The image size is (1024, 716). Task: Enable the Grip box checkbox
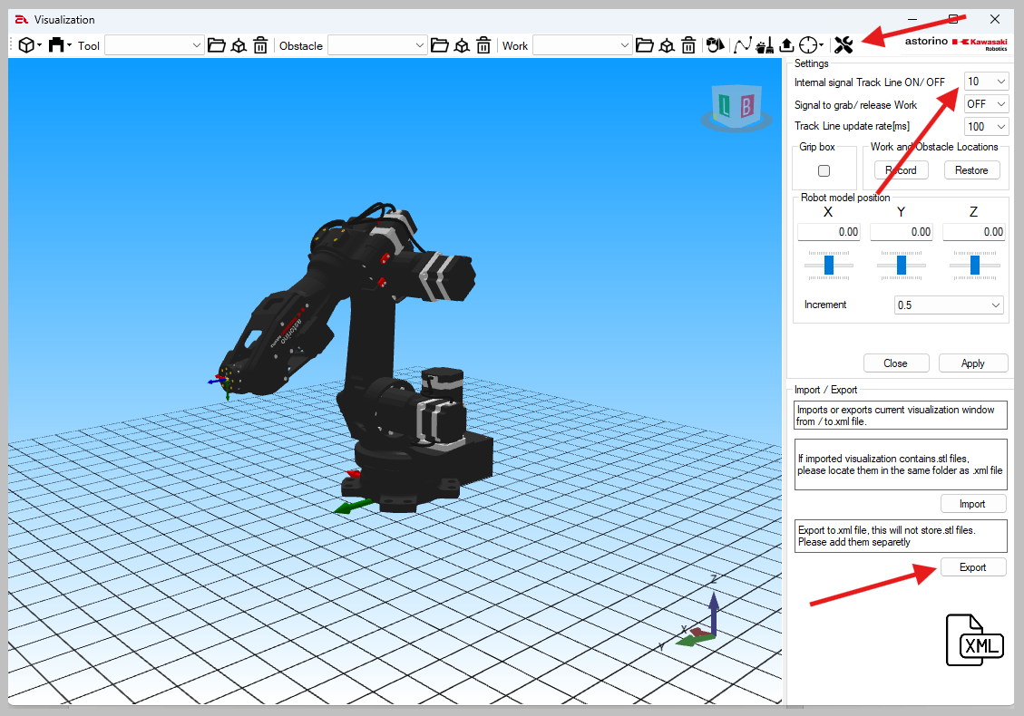tap(824, 170)
